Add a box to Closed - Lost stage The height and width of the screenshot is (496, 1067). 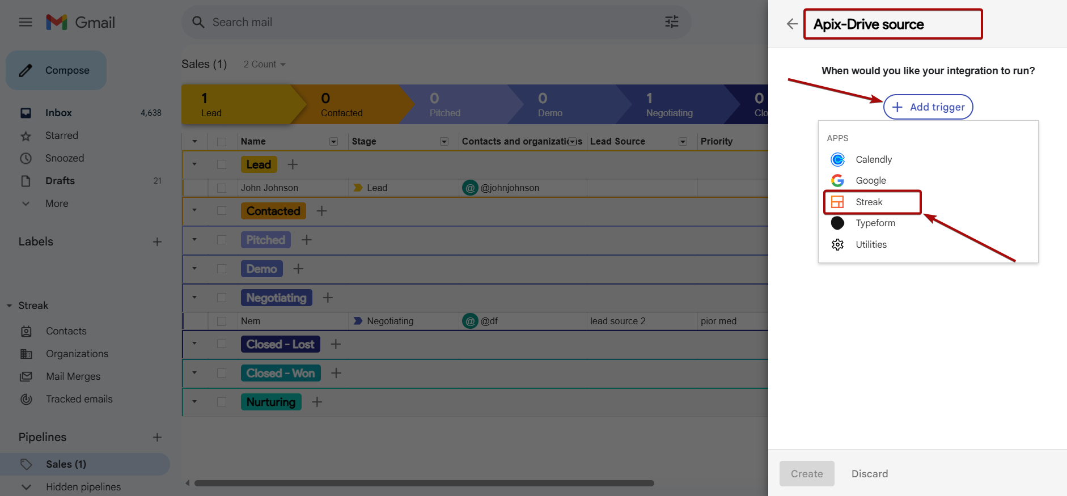tap(336, 344)
